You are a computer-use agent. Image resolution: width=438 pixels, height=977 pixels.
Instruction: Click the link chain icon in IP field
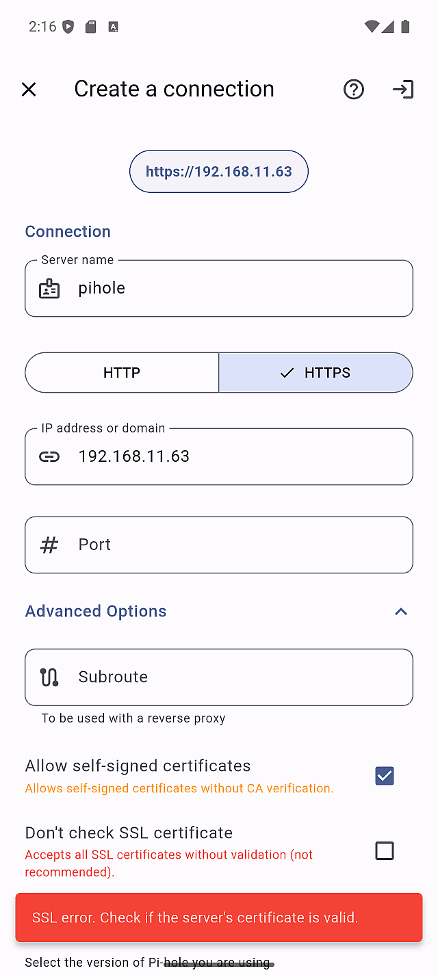point(49,457)
